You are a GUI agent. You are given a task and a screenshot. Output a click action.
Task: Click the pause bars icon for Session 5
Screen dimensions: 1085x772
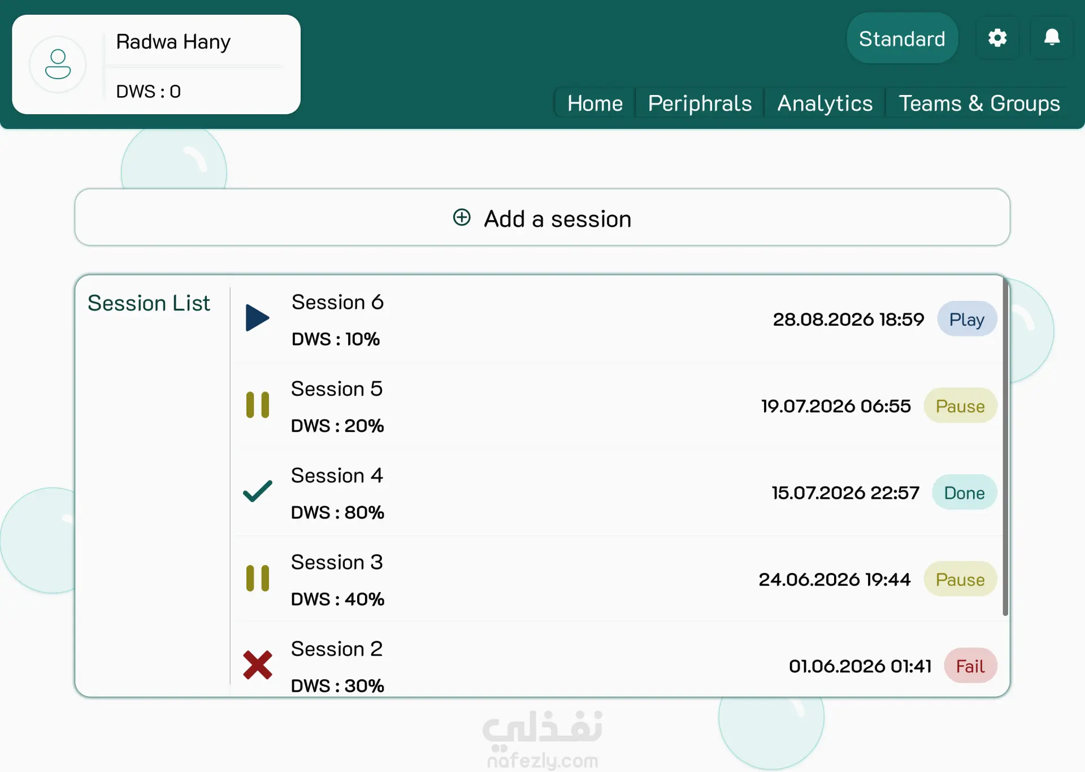pos(258,405)
